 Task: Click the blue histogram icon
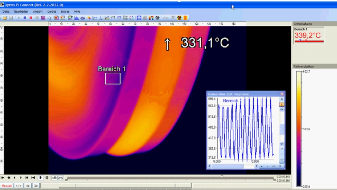(77, 18)
